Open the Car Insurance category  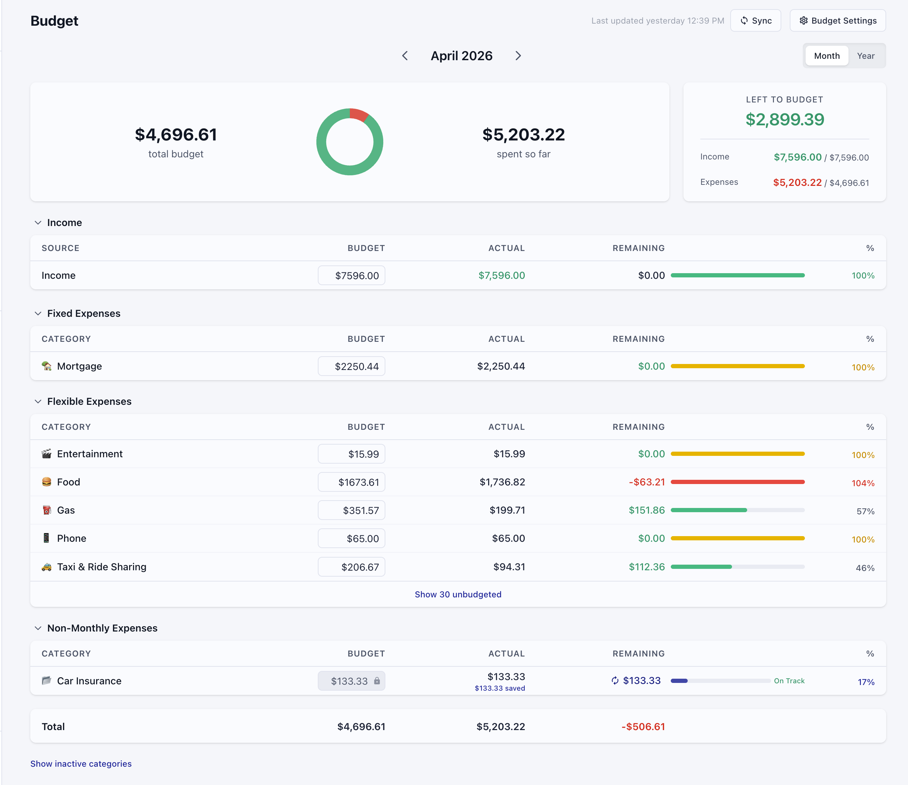coord(89,681)
